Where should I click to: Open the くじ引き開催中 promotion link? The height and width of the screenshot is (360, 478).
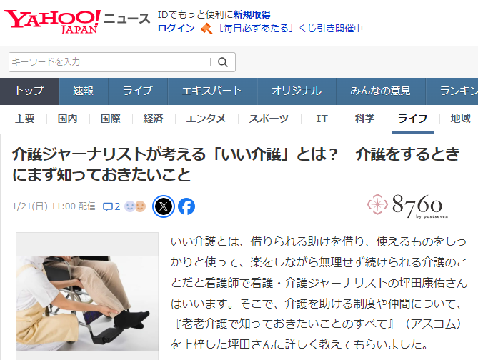[x=291, y=29]
